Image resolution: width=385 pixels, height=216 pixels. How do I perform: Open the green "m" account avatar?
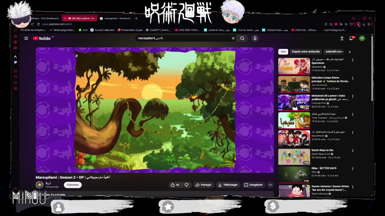[362, 38]
